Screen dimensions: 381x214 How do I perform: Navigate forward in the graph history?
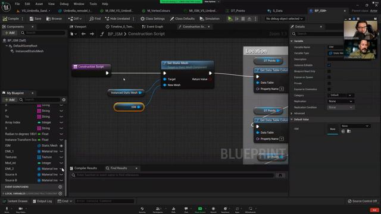click(92, 34)
